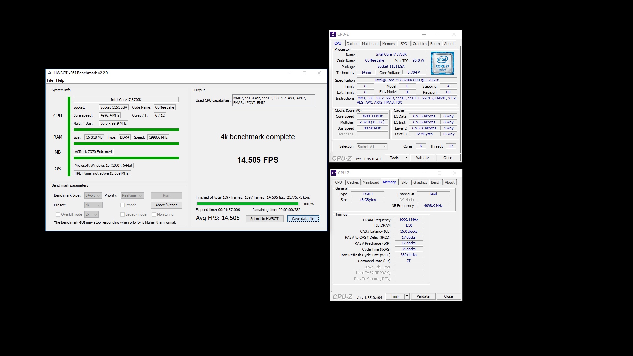Switch to CPU tab in bottom CPU-Z
This screenshot has width=633, height=356.
point(338,182)
